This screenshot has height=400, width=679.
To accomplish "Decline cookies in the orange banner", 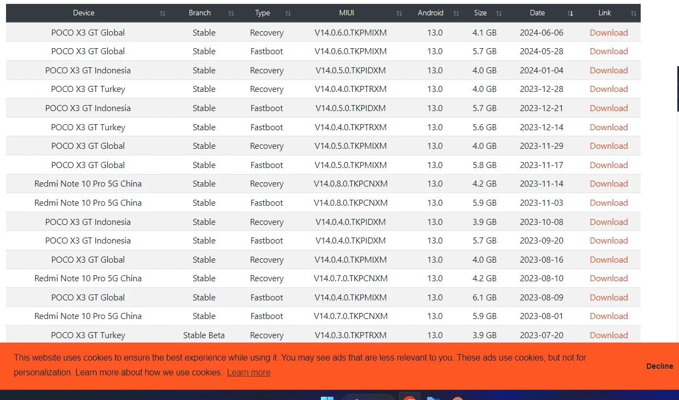I will (x=659, y=366).
